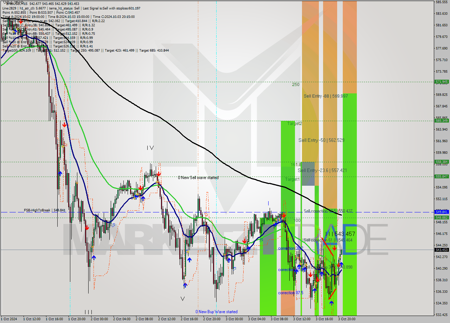Screen dimensions: 450x323
Task: Click the 'V' wave label near the chart bottom
Action: point(182,299)
